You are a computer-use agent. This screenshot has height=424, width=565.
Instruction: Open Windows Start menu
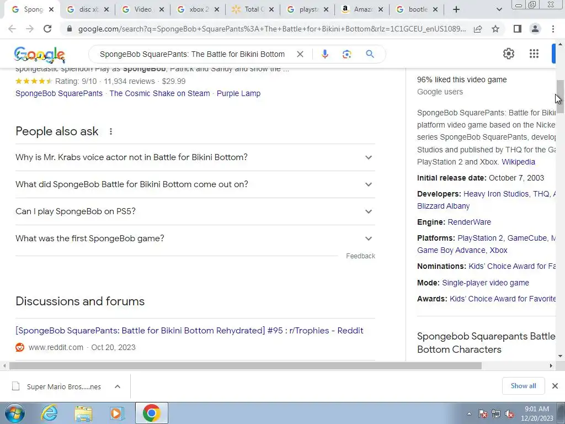point(14,413)
